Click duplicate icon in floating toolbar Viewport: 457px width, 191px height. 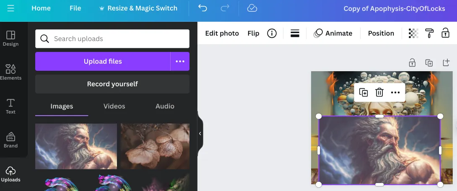364,93
